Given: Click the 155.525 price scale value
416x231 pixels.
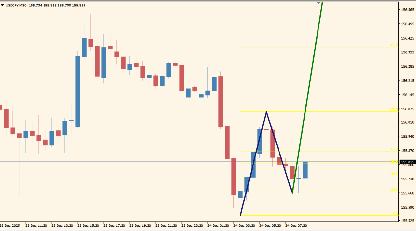Looking at the screenshot, I should tap(408, 221).
